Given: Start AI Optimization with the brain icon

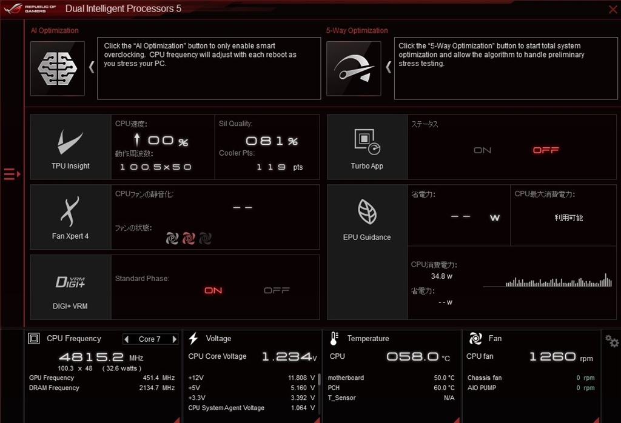Looking at the screenshot, I should tap(58, 68).
